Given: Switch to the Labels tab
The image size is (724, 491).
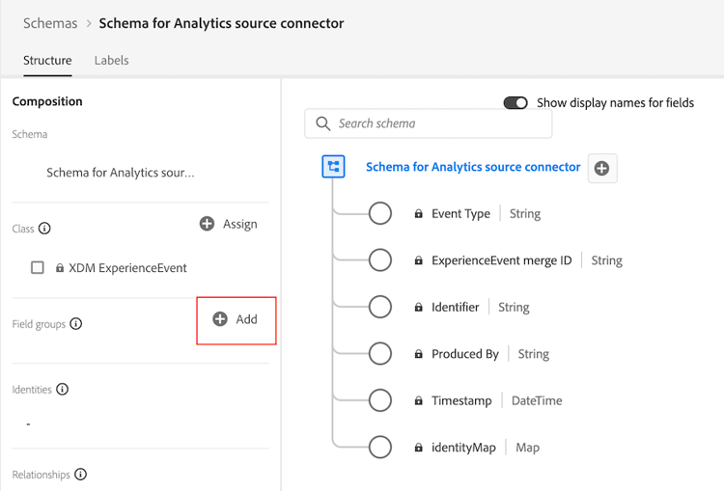Looking at the screenshot, I should [x=111, y=60].
